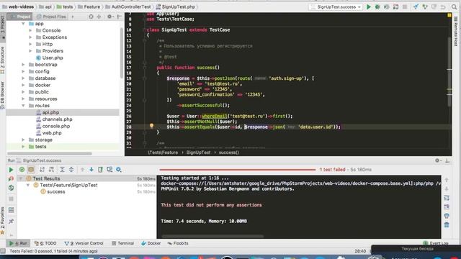This screenshot has width=461, height=259.
Task: Click SignUpTest.php breadcrumb
Action: (176, 6)
